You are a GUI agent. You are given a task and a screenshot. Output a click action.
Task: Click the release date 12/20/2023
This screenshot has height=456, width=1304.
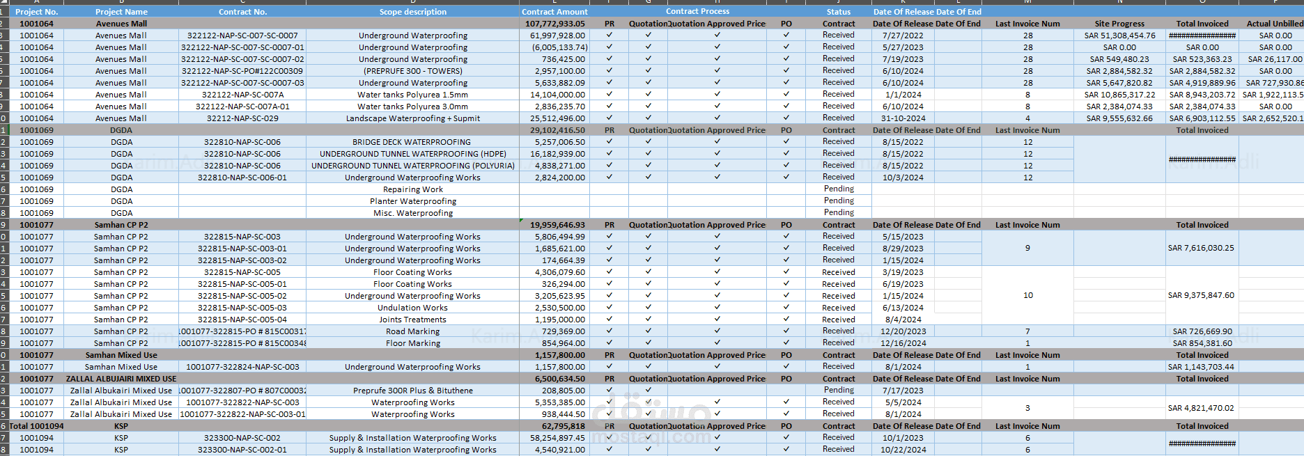903,331
